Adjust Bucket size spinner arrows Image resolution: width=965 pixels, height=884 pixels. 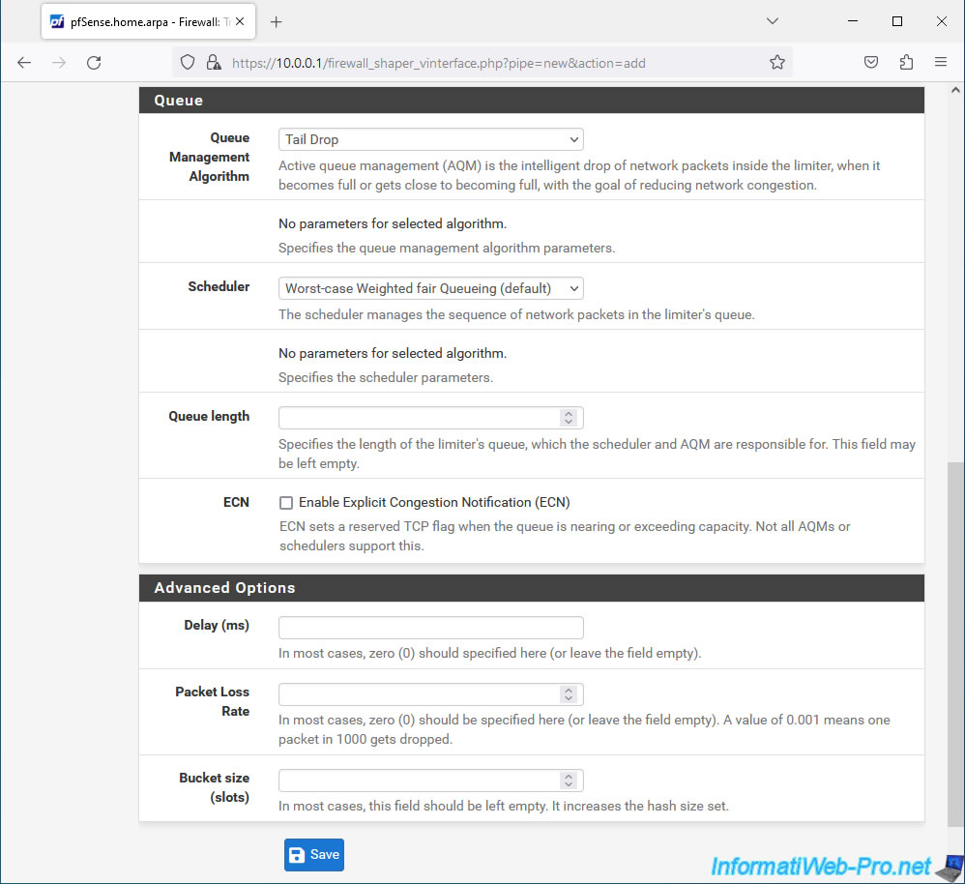point(569,781)
